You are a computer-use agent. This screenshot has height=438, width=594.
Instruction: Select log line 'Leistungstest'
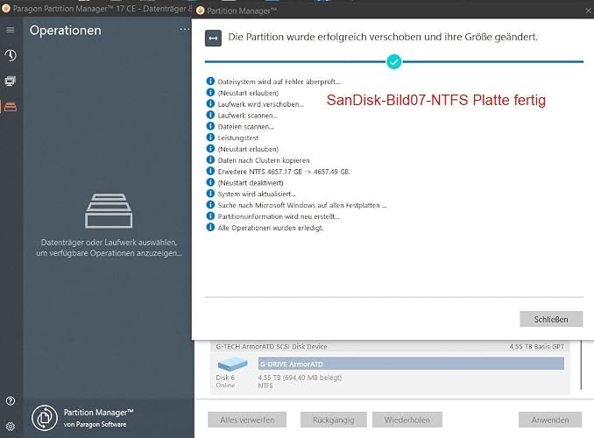[x=238, y=138]
